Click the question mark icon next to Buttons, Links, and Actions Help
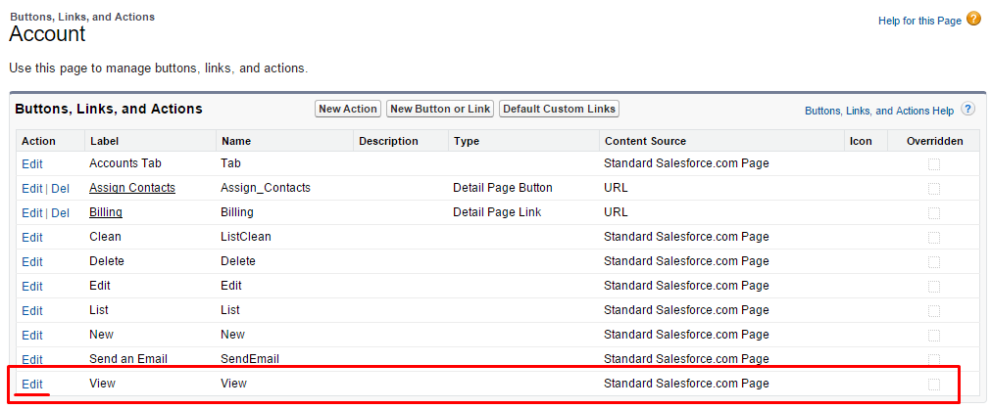 tap(967, 110)
